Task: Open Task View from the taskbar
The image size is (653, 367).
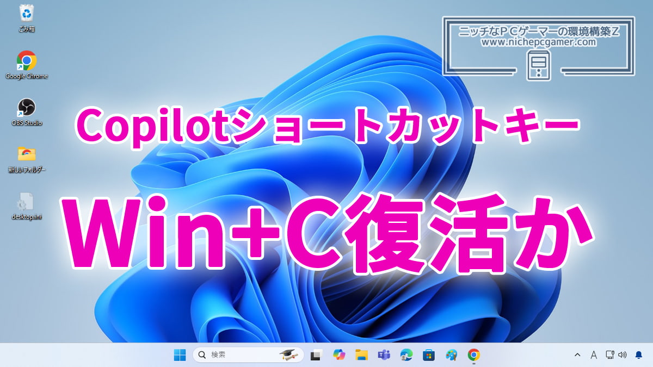Action: 316,355
